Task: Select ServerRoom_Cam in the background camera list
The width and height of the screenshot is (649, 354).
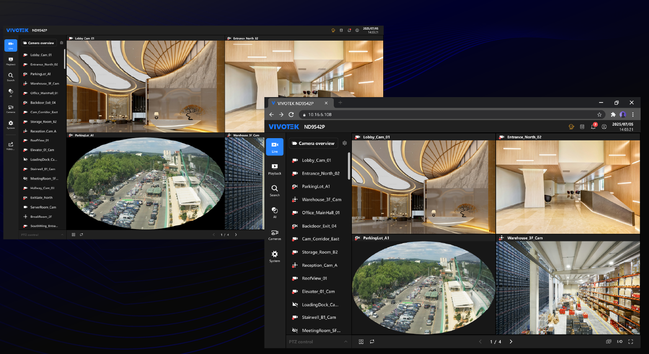Action: 43,207
